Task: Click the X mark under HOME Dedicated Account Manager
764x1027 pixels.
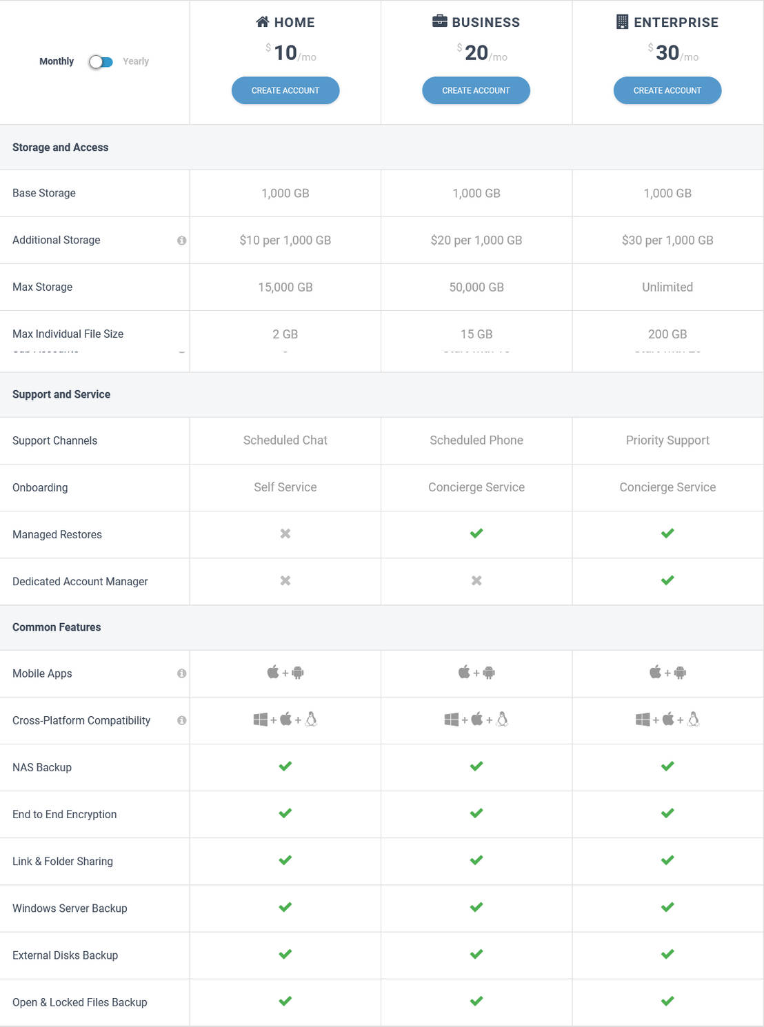Action: (x=285, y=580)
